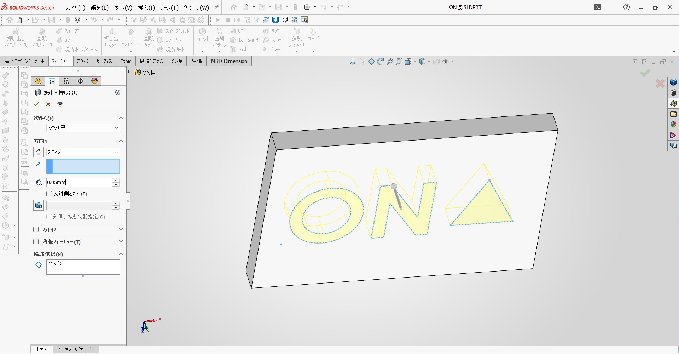679x354 pixels.
Task: Enable 反対側をカット checkbox
Action: [x=49, y=194]
